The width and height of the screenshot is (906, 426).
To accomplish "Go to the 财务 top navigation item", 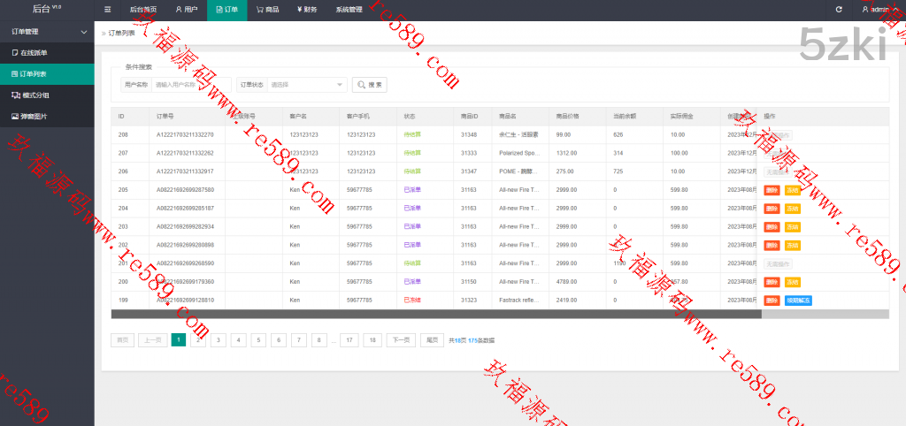I will click(307, 10).
